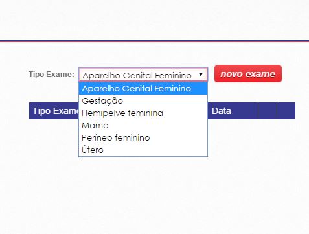Screen dimensions: 309x234
Task: Click the Tipo Exame: field label
Action: point(51,75)
